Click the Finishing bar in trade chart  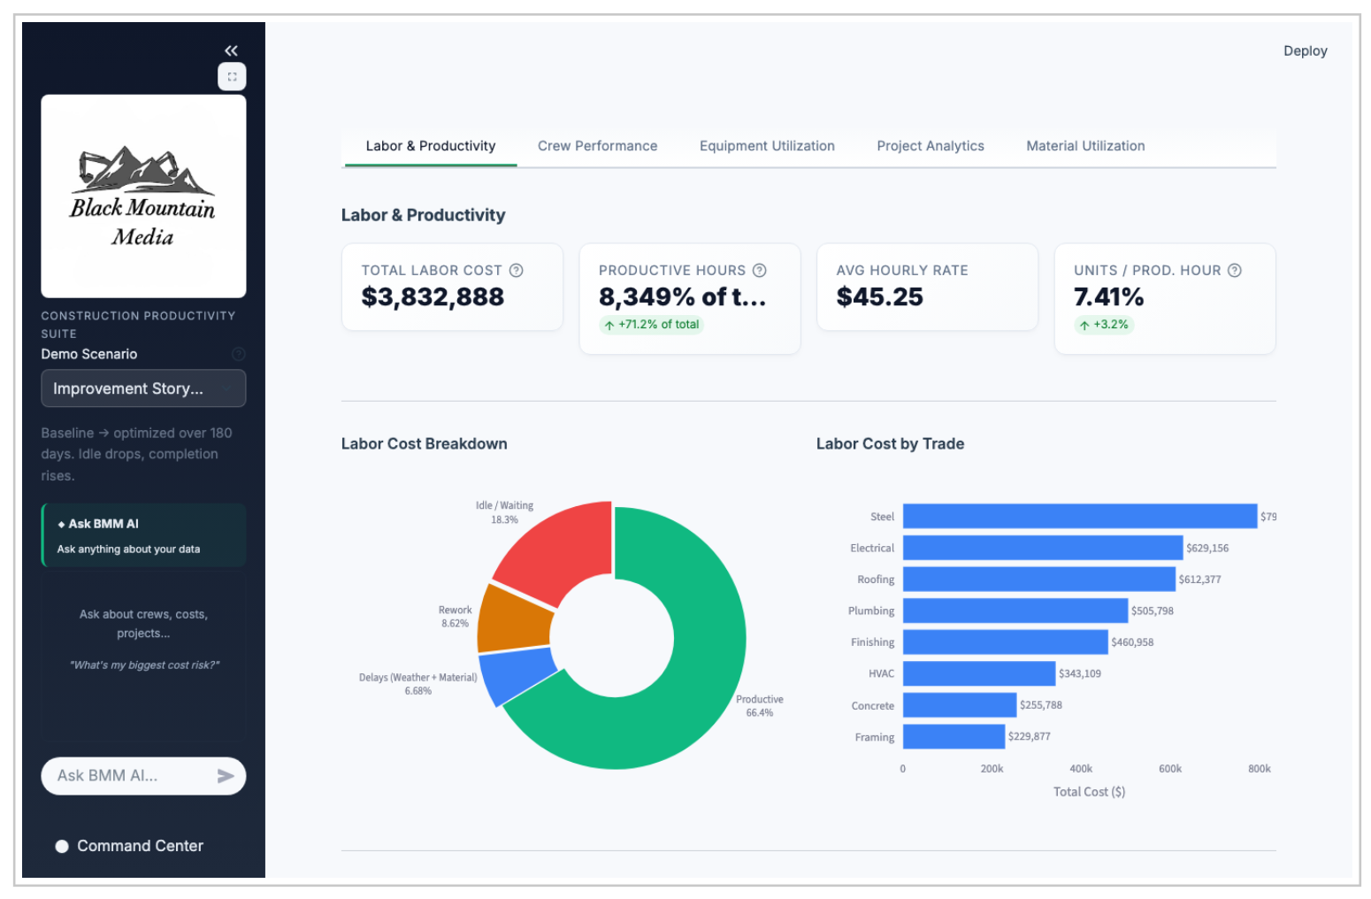[1006, 642]
